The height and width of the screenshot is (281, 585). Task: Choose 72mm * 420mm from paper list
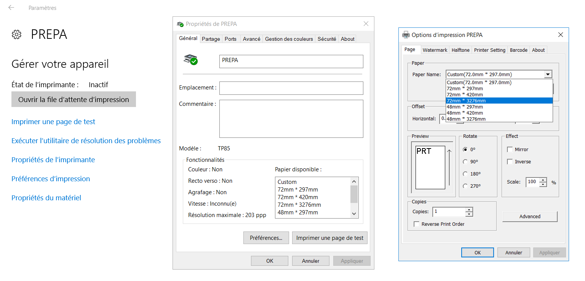click(465, 94)
